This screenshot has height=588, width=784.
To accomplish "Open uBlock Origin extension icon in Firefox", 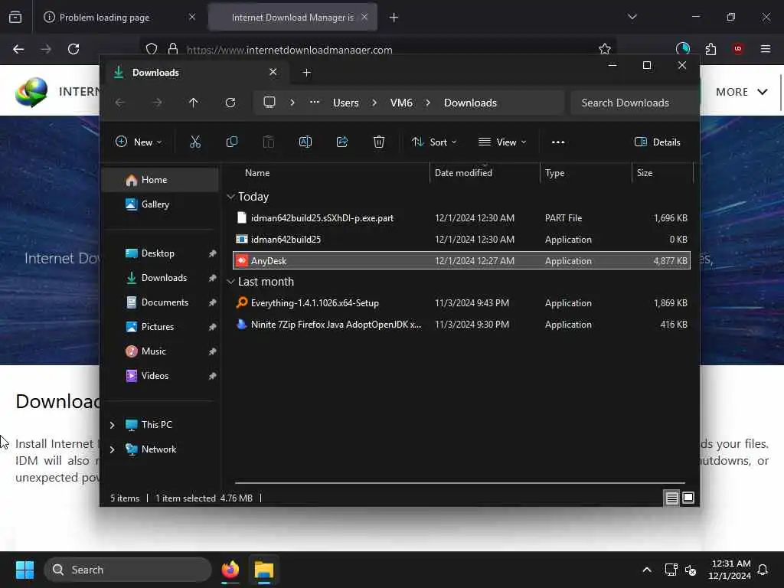I will click(738, 49).
